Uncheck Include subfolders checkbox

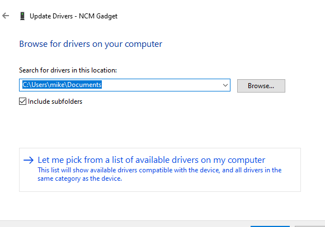point(22,102)
